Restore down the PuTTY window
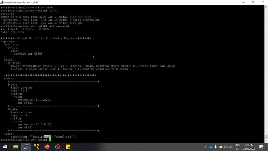This screenshot has width=268, height=151. (253, 3)
